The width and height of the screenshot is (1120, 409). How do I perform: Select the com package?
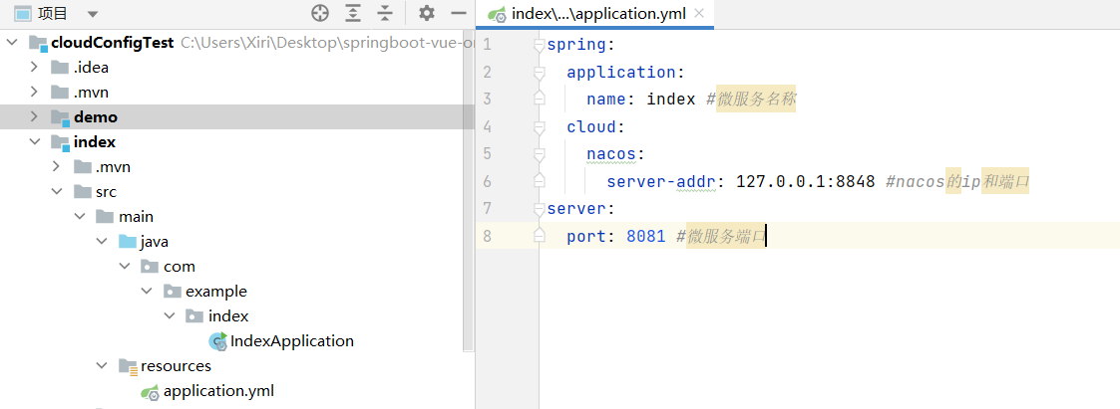(180, 267)
